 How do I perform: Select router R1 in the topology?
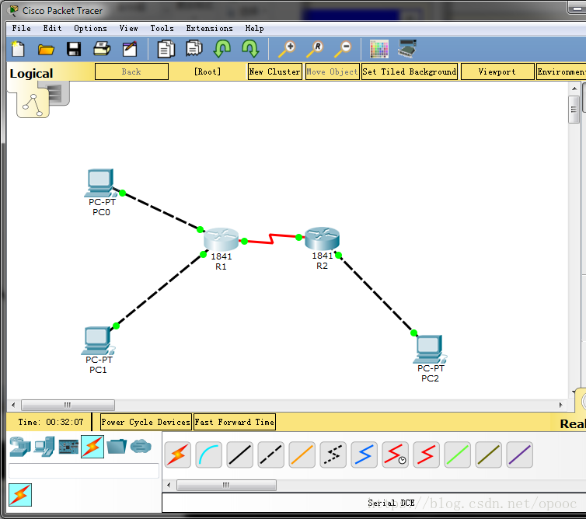click(221, 239)
